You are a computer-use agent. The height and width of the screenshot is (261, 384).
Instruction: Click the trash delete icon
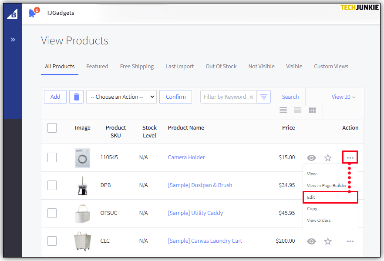coord(77,97)
